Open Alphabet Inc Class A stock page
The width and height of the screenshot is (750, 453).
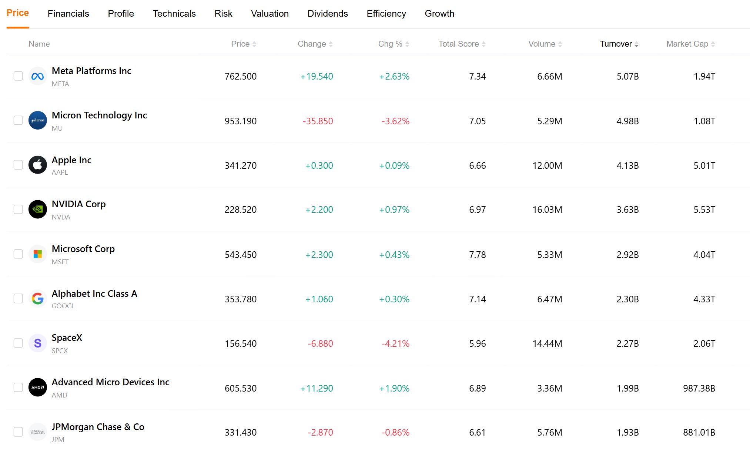94,293
